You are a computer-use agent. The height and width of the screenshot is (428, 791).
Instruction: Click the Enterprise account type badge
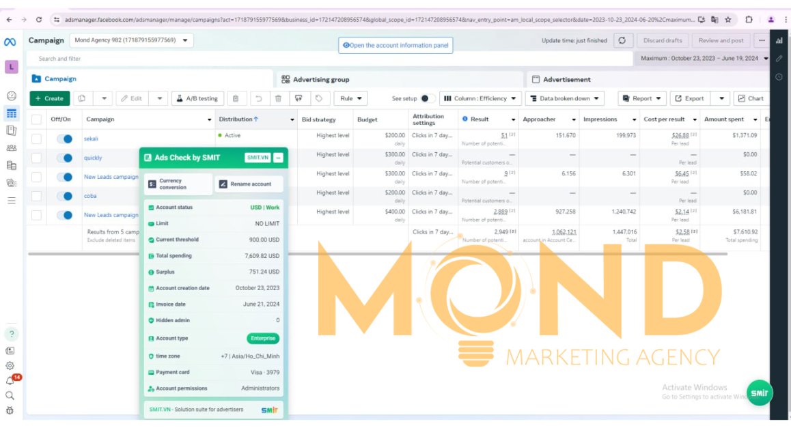[x=263, y=339]
